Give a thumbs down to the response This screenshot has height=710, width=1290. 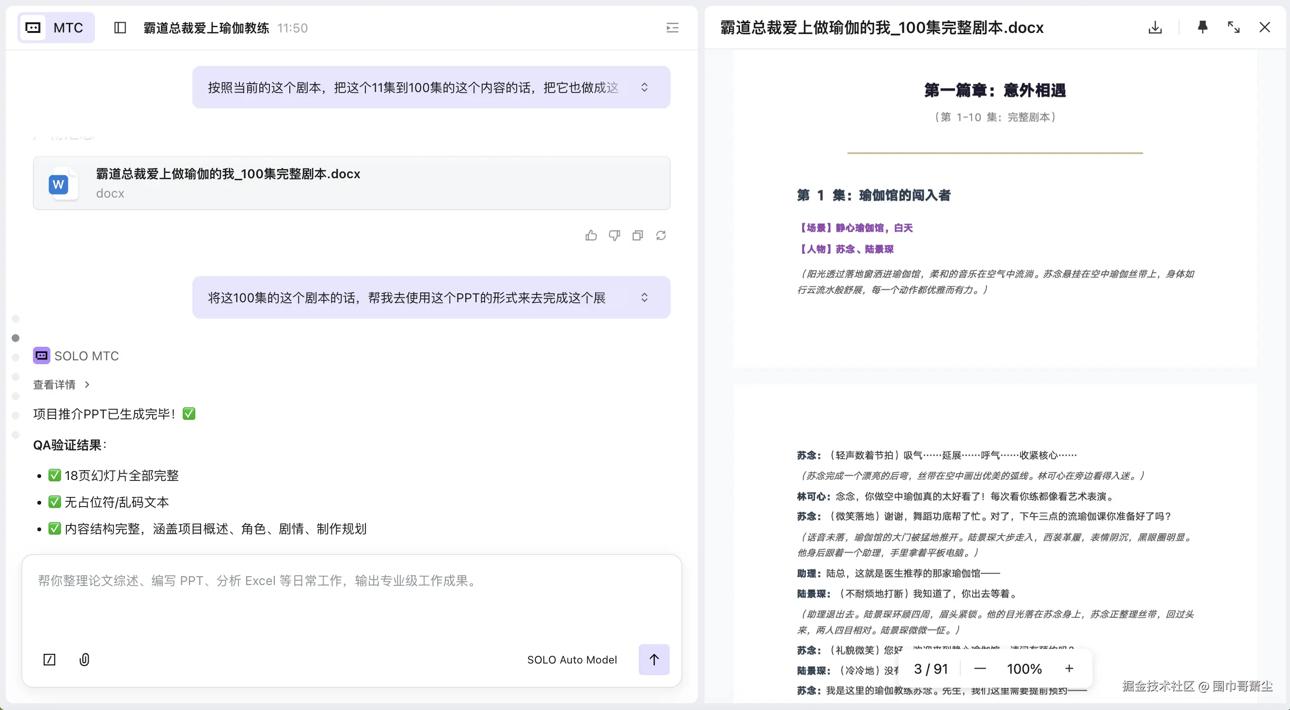pyautogui.click(x=614, y=235)
